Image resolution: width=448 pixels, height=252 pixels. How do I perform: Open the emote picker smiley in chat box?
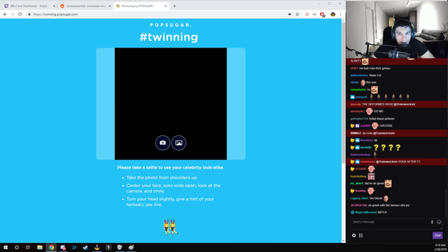point(439,222)
